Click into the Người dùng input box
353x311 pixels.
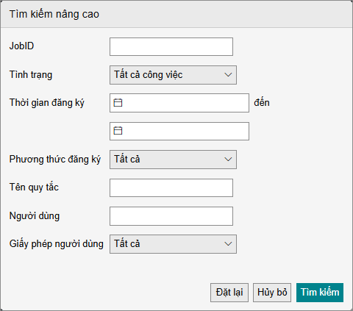tap(171, 216)
